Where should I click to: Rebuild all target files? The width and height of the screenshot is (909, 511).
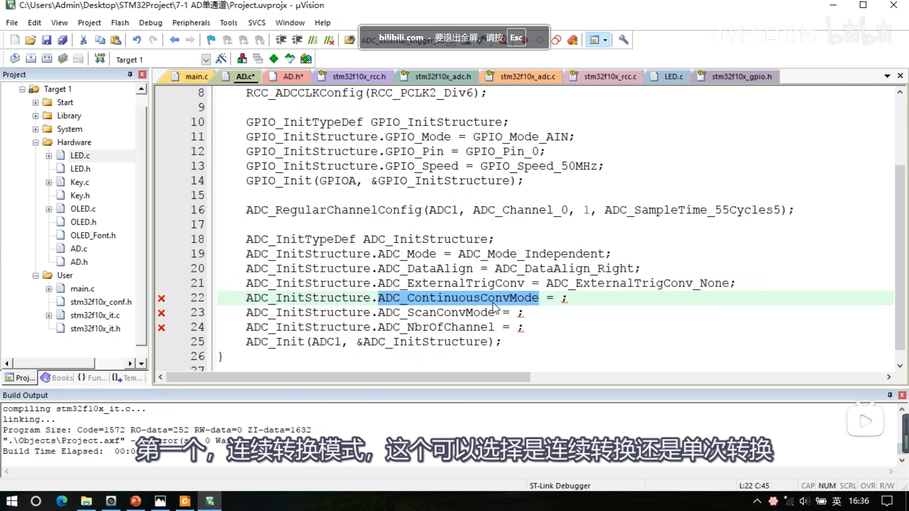tap(47, 59)
